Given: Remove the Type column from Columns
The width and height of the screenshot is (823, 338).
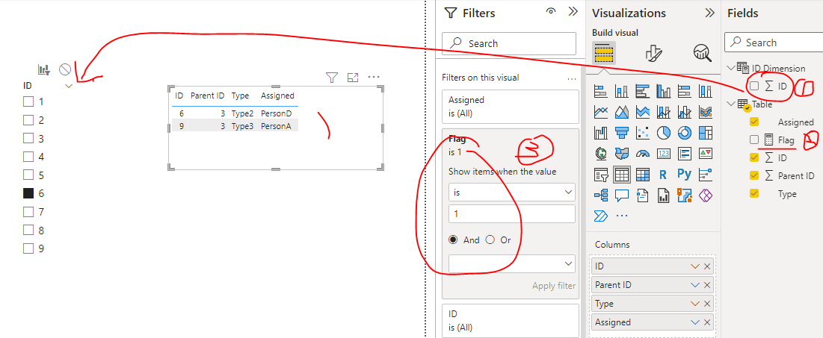Looking at the screenshot, I should pyautogui.click(x=707, y=304).
